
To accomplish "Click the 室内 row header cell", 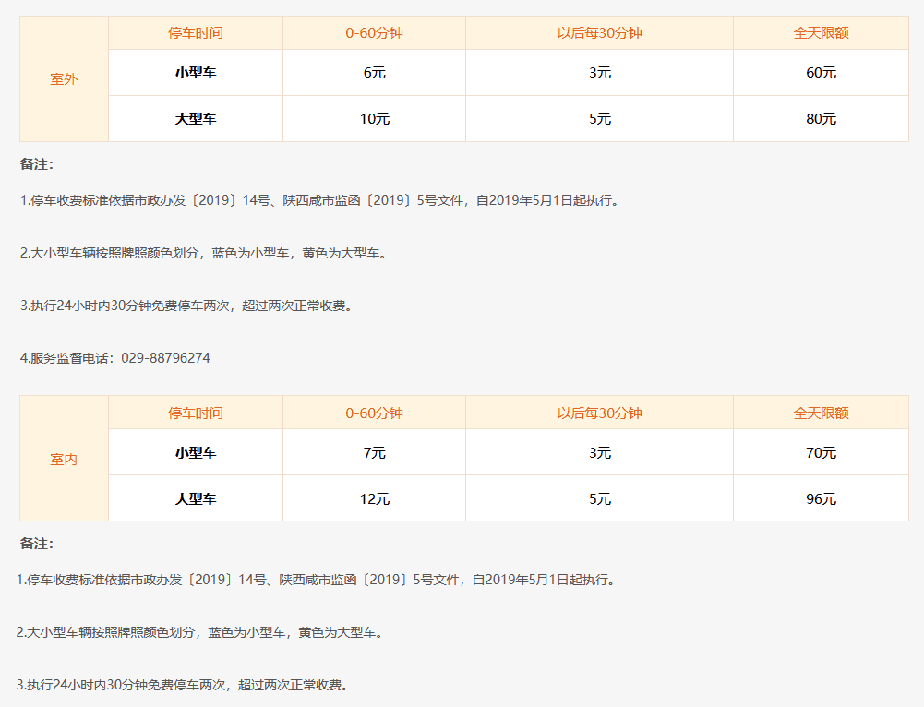I will 65,459.
